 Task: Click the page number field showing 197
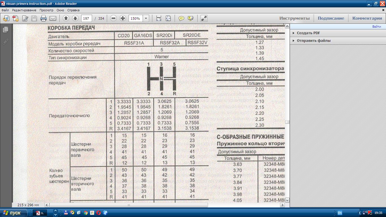pyautogui.click(x=87, y=18)
